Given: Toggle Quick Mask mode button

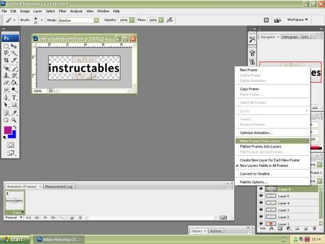Looking at the screenshot, I should pos(10,145).
